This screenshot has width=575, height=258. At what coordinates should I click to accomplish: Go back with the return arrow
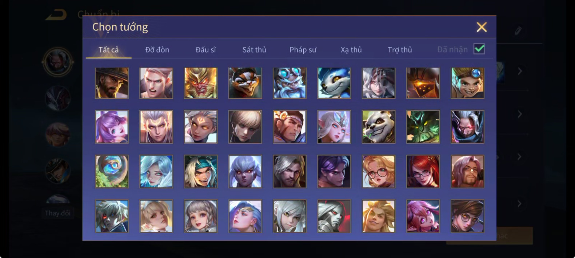(56, 15)
